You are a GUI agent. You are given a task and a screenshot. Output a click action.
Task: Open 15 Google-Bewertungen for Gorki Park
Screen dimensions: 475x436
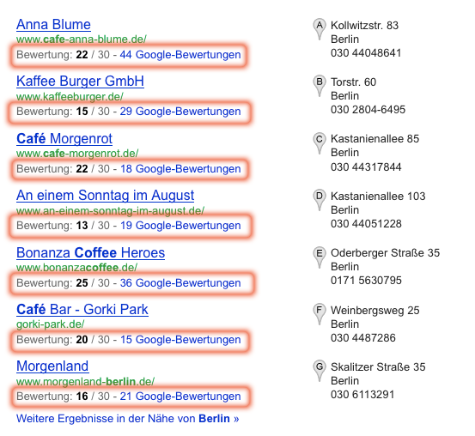(x=180, y=340)
